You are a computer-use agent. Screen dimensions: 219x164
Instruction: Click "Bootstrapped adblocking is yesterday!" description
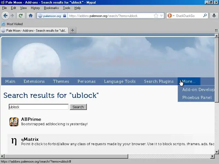tap(54, 124)
